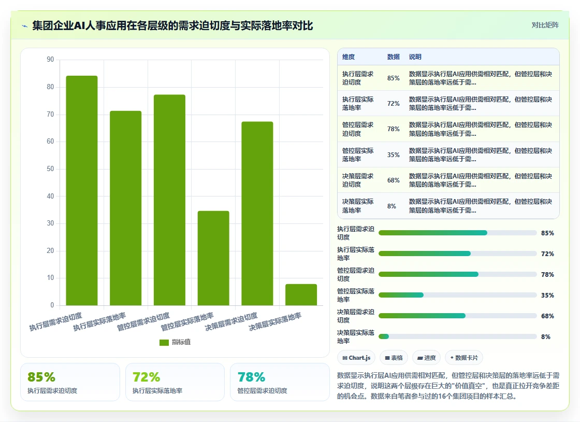The image size is (580, 422).
Task: Click the summary paragraph below the tags
Action: tap(448, 386)
